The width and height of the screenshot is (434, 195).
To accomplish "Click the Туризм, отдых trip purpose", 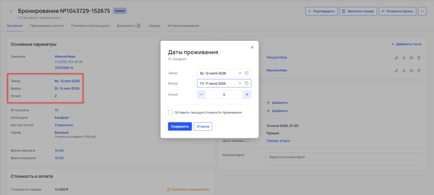I will pyautogui.click(x=278, y=141).
